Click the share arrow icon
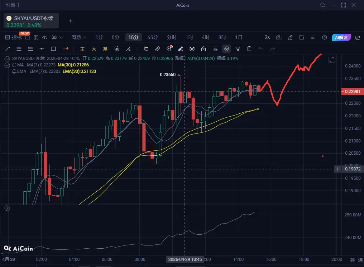The height and width of the screenshot is (267, 364). tap(358, 37)
